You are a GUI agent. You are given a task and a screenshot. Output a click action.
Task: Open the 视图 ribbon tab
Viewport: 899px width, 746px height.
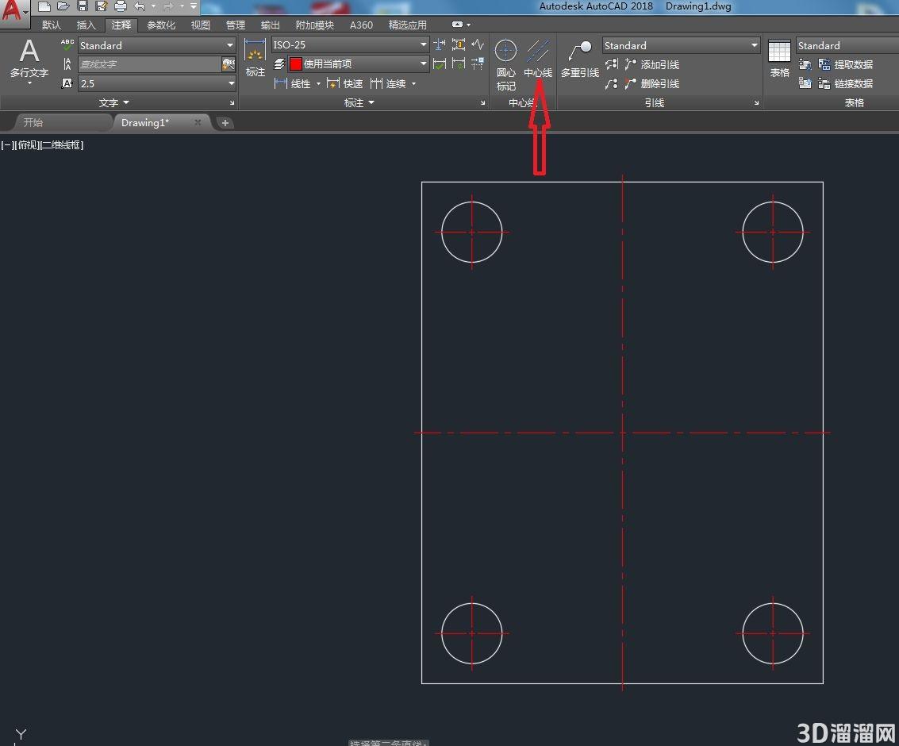click(201, 25)
